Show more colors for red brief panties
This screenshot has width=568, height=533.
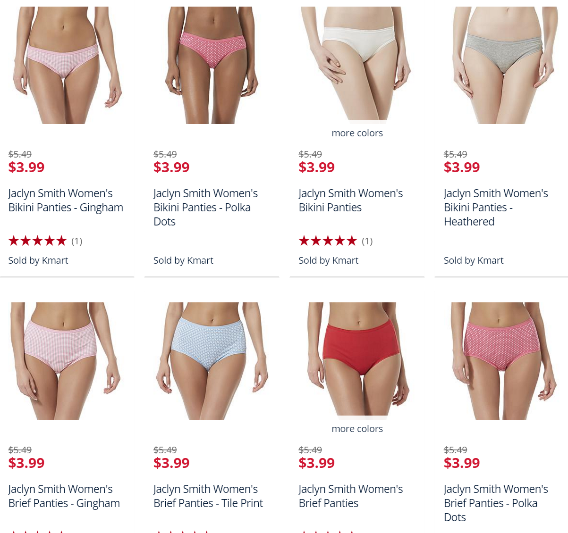[357, 429]
